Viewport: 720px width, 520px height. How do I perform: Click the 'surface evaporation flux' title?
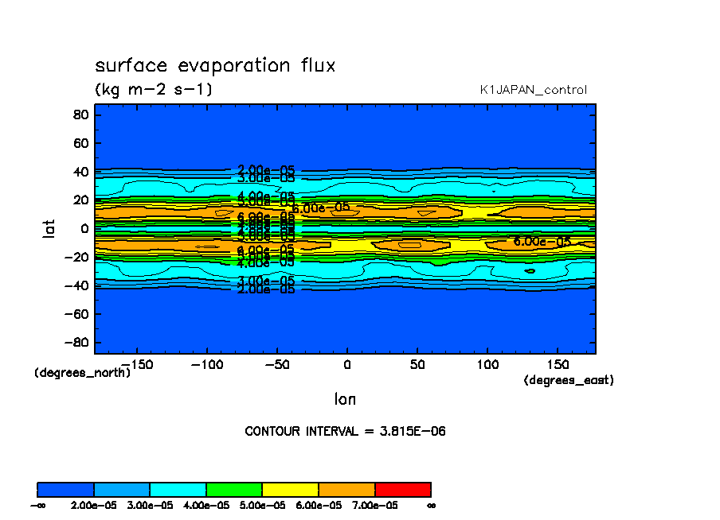[215, 66]
